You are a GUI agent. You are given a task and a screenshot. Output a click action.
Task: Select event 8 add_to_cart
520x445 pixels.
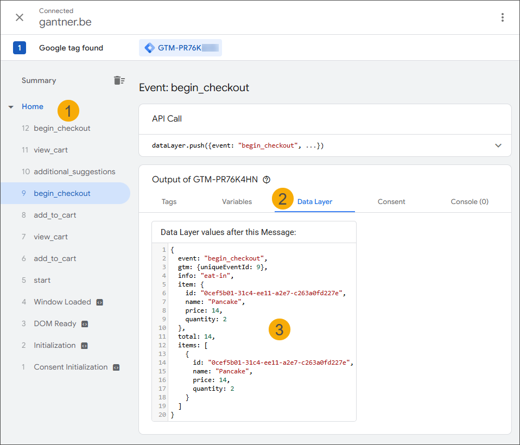(56, 215)
